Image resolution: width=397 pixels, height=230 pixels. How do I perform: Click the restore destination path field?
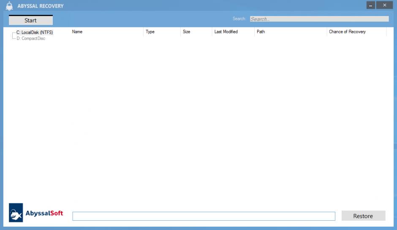pos(204,216)
